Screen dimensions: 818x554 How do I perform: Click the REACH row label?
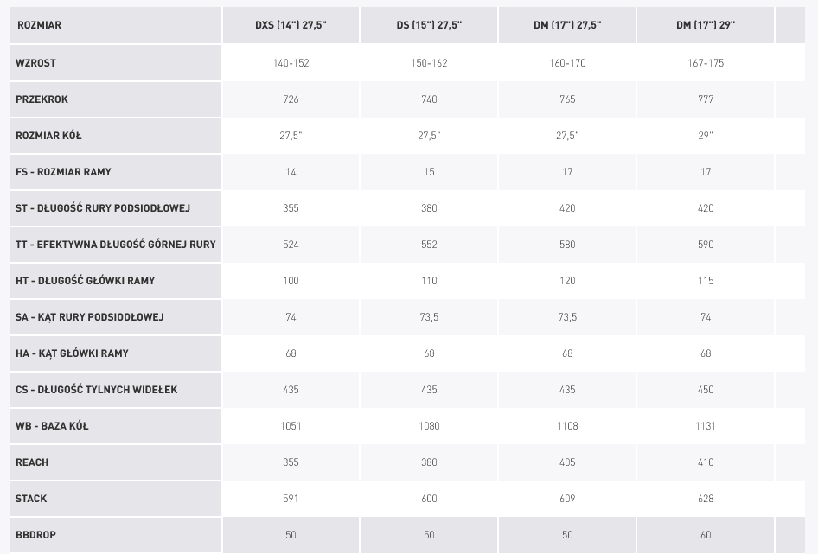coord(32,462)
